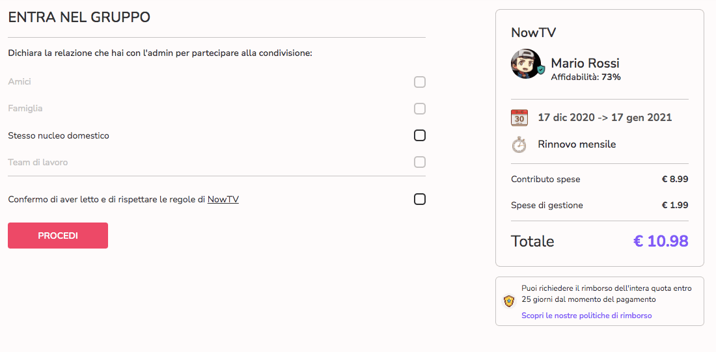The height and width of the screenshot is (352, 716).
Task: Tick Stesso nucleo domestico checkbox
Action: (x=420, y=135)
